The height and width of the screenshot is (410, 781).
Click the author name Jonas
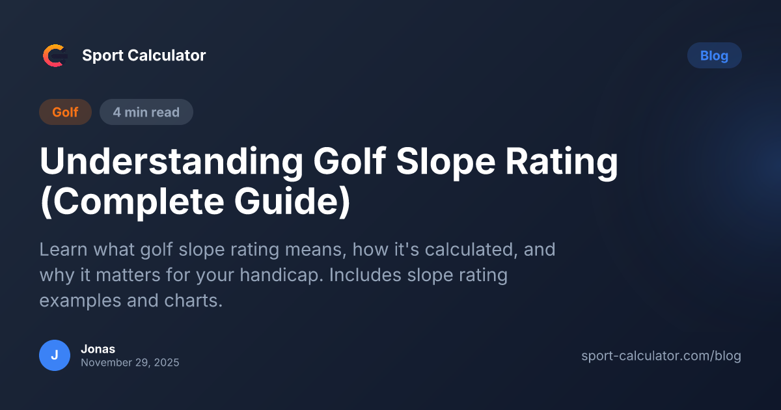click(x=98, y=348)
